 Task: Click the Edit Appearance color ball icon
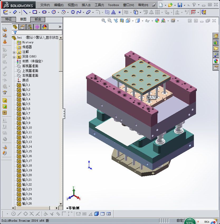pos(157,21)
